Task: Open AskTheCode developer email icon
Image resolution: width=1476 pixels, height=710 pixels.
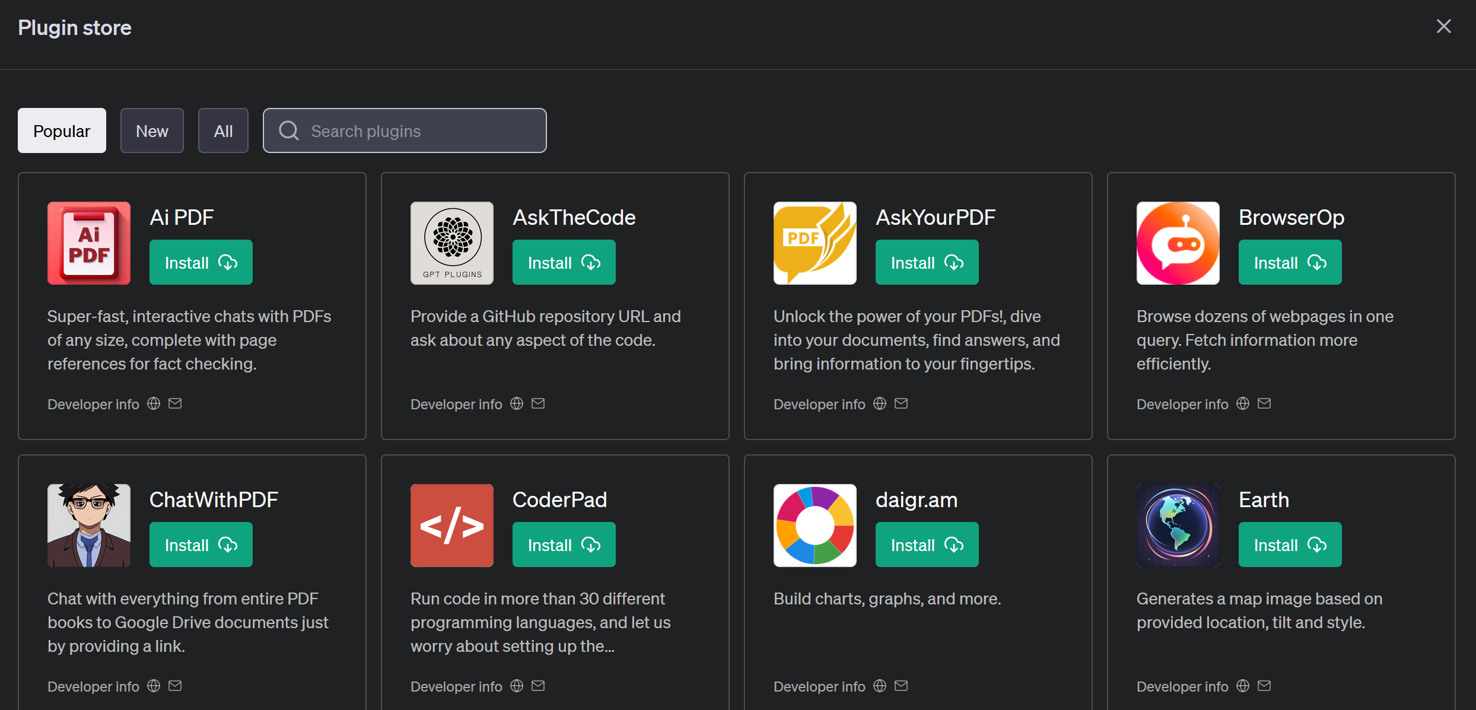Action: [x=538, y=403]
